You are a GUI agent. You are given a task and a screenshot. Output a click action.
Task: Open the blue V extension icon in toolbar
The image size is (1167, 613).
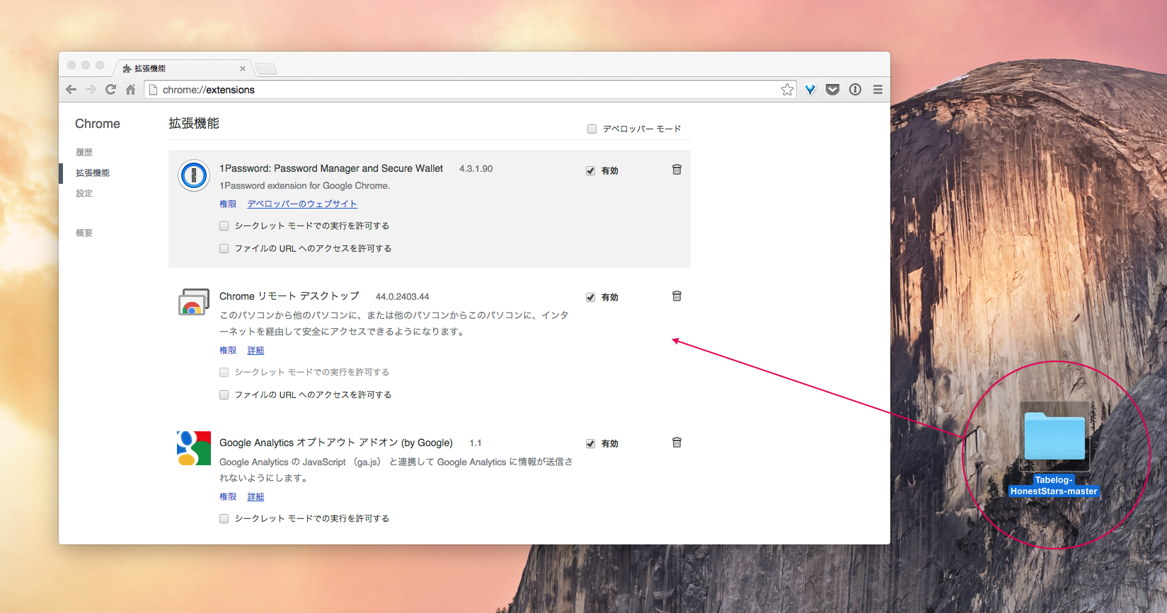810,90
